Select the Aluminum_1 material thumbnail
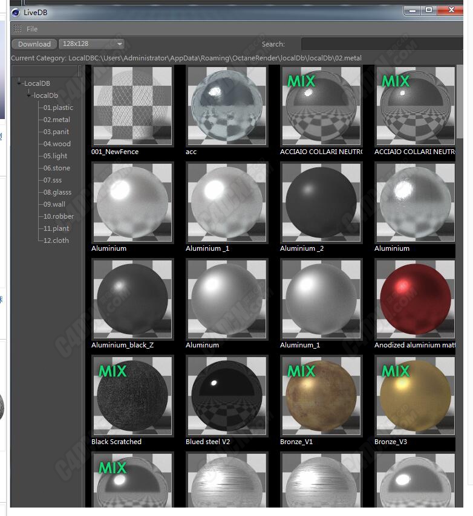Viewport: 473px width, 516px height. [x=321, y=299]
